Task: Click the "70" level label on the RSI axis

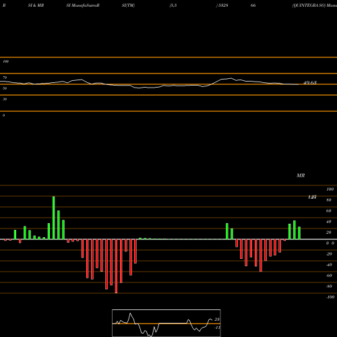Action: tap(5, 78)
